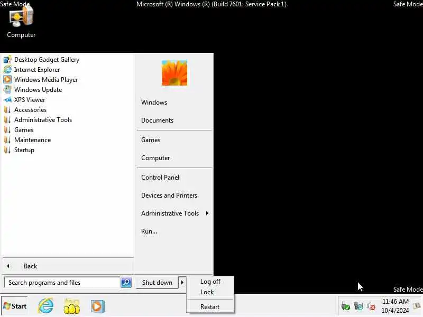Click the Search programs and files box

click(x=62, y=283)
